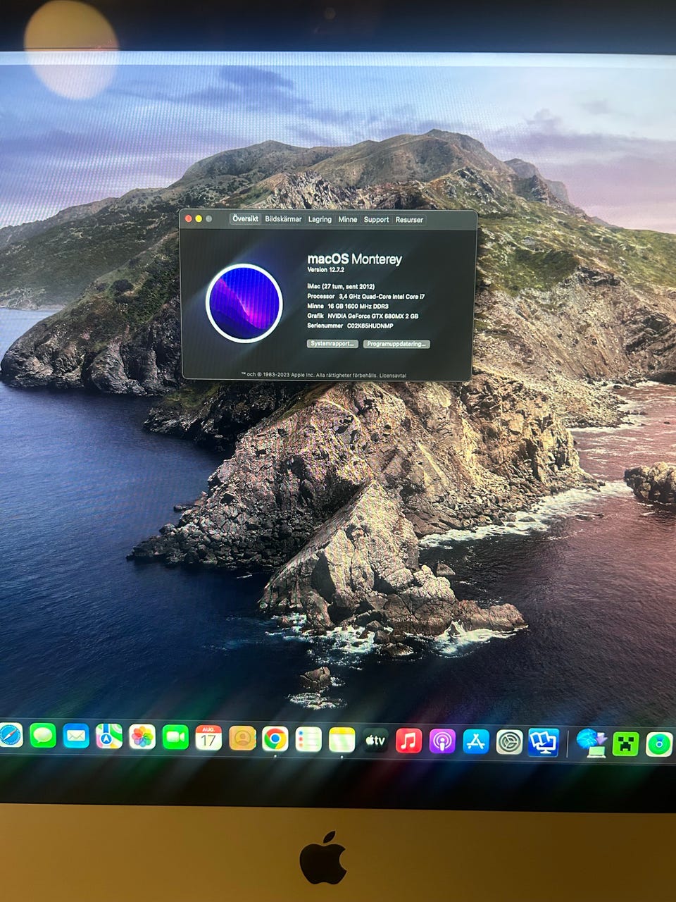Select the iMac (27 tum, sent 2012) line
The width and height of the screenshot is (676, 902).
[341, 287]
